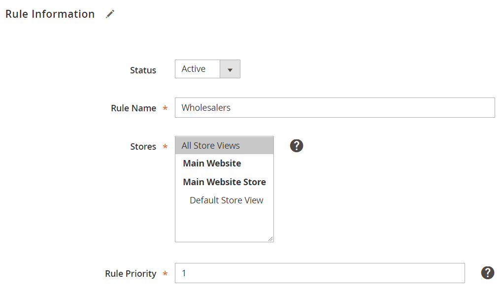Select All Store Views in the Stores list
The height and width of the screenshot is (293, 502).
(x=225, y=146)
